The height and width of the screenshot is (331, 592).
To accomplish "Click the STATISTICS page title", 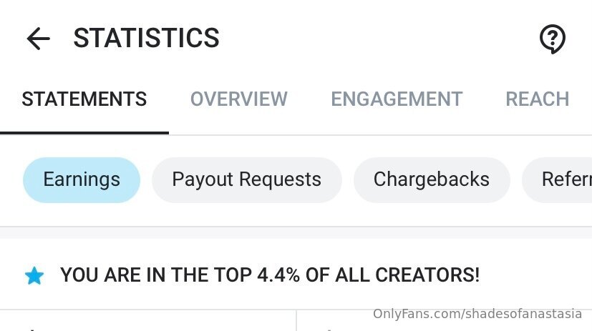I will tap(146, 38).
